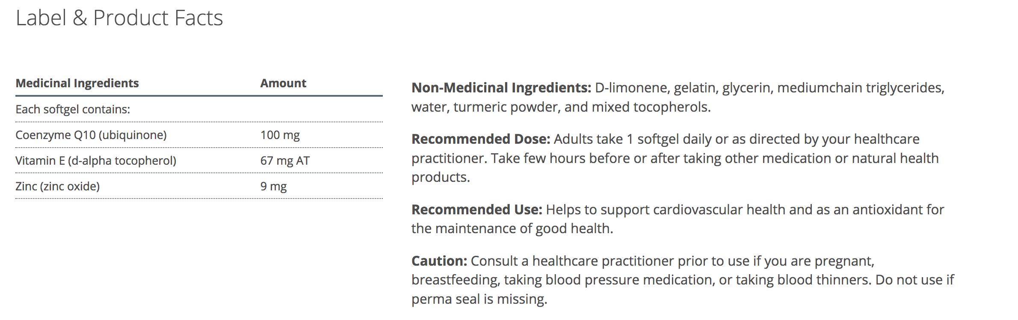Click the Non-Medicinal Ingredients label
This screenshot has width=1018, height=320.
tap(501, 88)
